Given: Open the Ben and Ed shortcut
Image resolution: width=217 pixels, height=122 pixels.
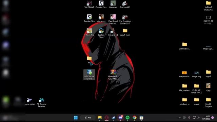Looking at the screenshot, I should 113,32.
